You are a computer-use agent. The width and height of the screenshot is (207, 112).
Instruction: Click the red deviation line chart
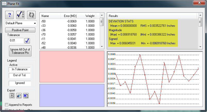[x=155, y=79]
